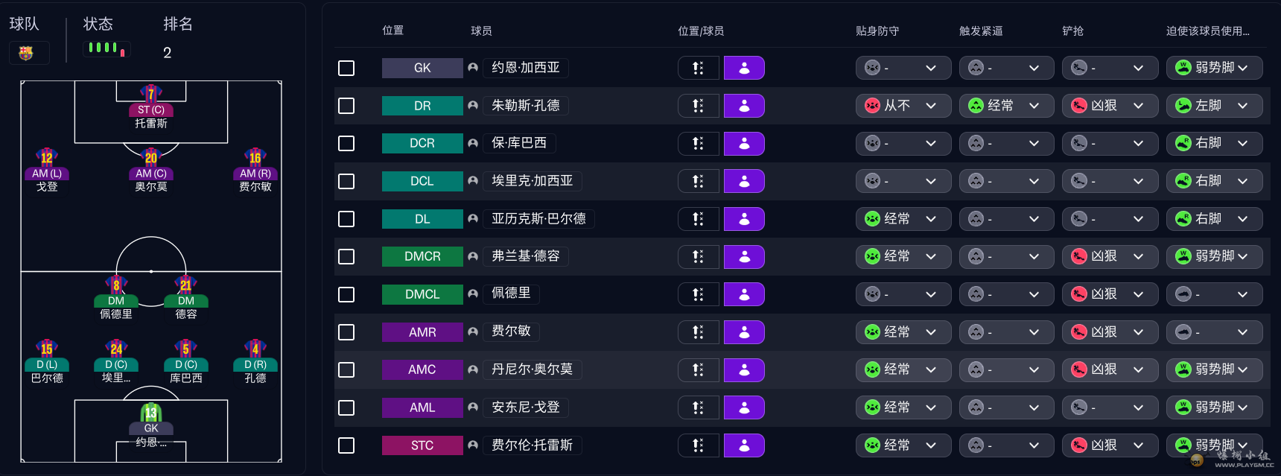Expand 铲抢 dropdown for 弗兰基·德容
Image resolution: width=1281 pixels, height=476 pixels.
coord(1110,256)
